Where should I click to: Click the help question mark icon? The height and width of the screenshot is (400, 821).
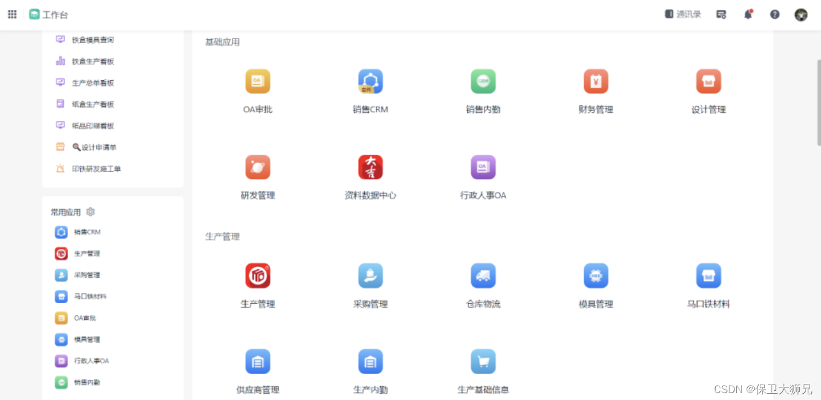pyautogui.click(x=775, y=14)
